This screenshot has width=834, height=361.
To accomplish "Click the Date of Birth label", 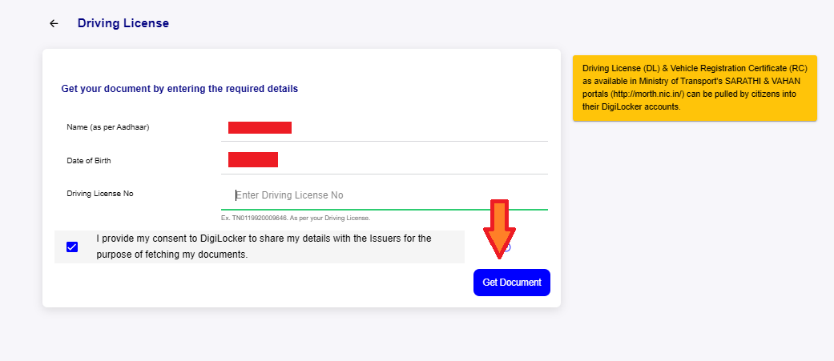I will pos(88,161).
